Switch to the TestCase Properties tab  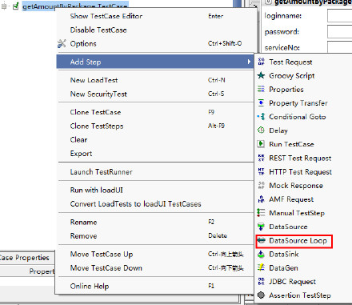click(x=27, y=258)
